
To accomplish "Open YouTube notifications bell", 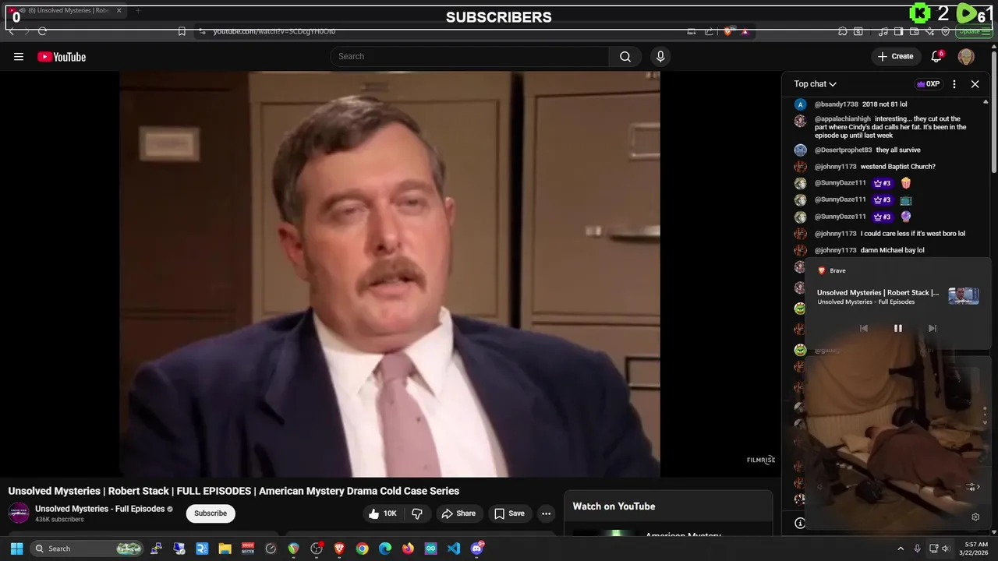I will [x=937, y=56].
